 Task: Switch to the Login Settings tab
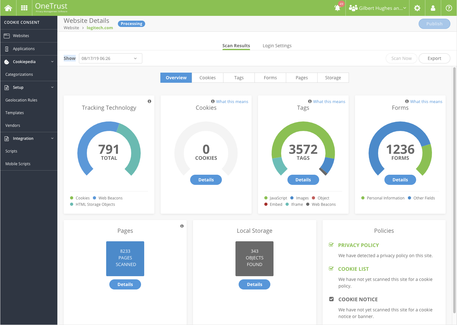click(277, 46)
